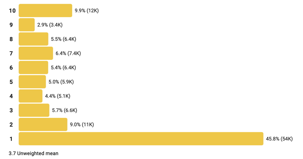Select the bar for rating 5
The width and height of the screenshot is (303, 159).
[x=32, y=82]
